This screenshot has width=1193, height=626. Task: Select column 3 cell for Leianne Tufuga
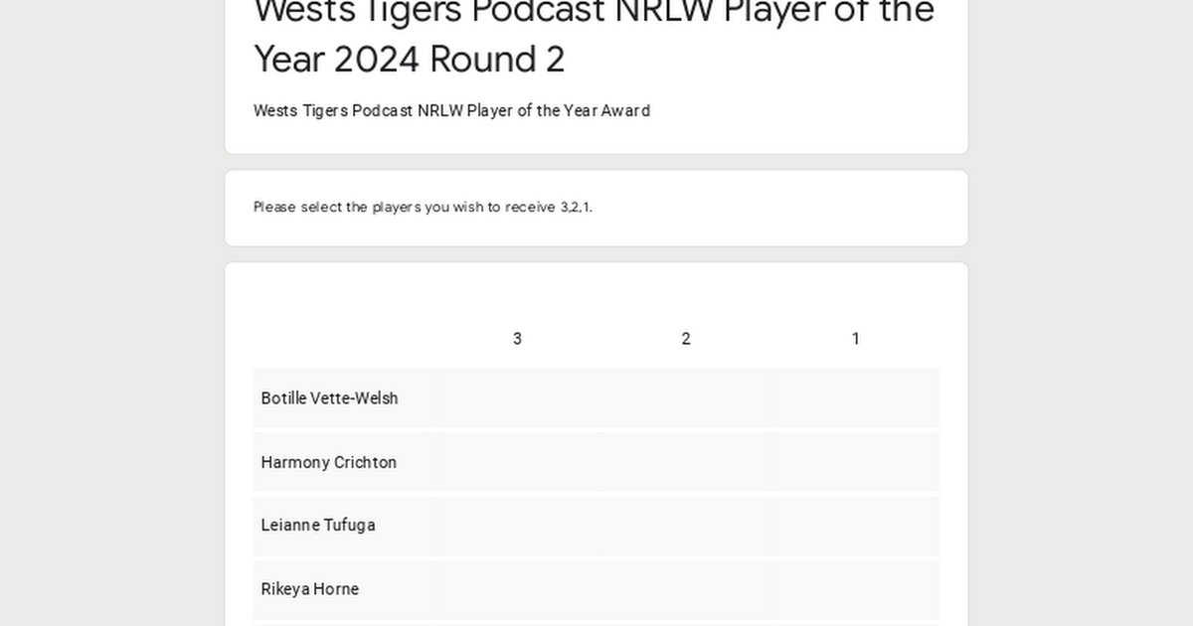coord(517,526)
